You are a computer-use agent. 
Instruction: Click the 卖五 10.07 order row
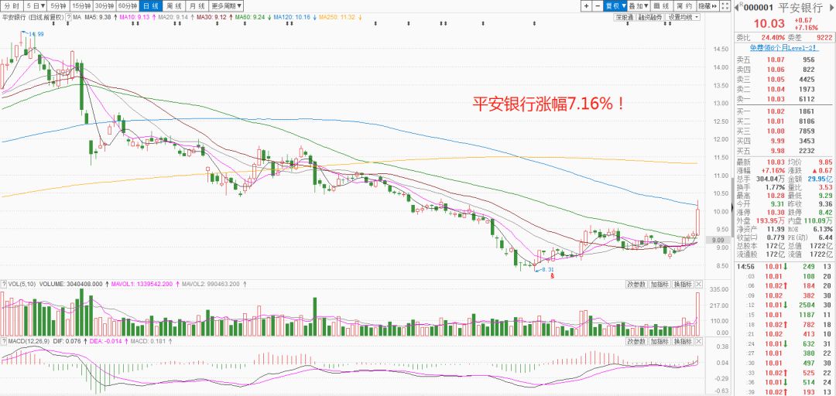tap(783, 60)
